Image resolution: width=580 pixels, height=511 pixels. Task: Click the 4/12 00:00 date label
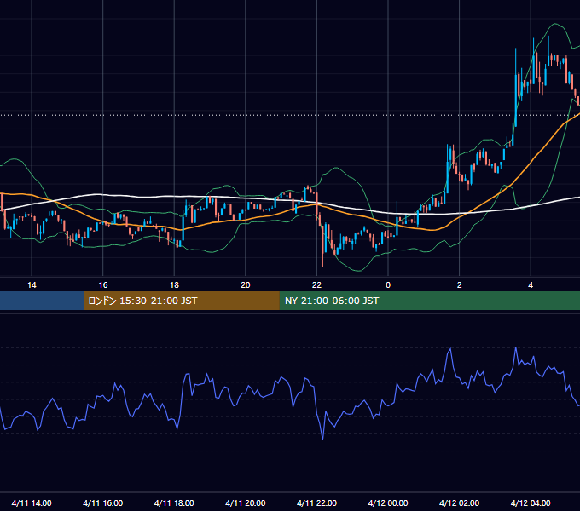(x=388, y=502)
